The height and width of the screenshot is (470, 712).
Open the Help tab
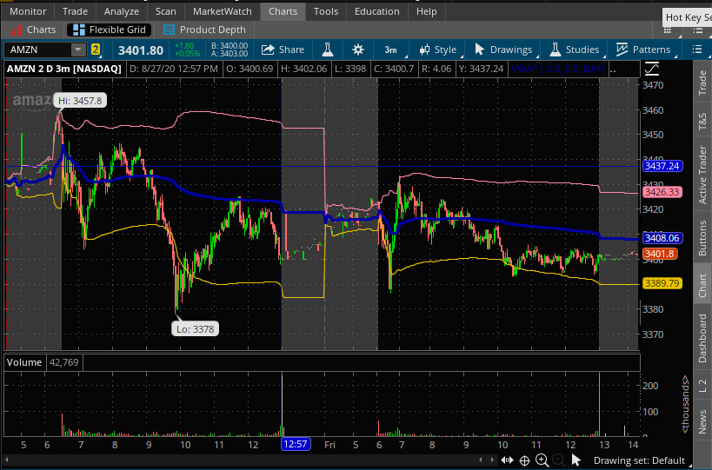click(426, 11)
